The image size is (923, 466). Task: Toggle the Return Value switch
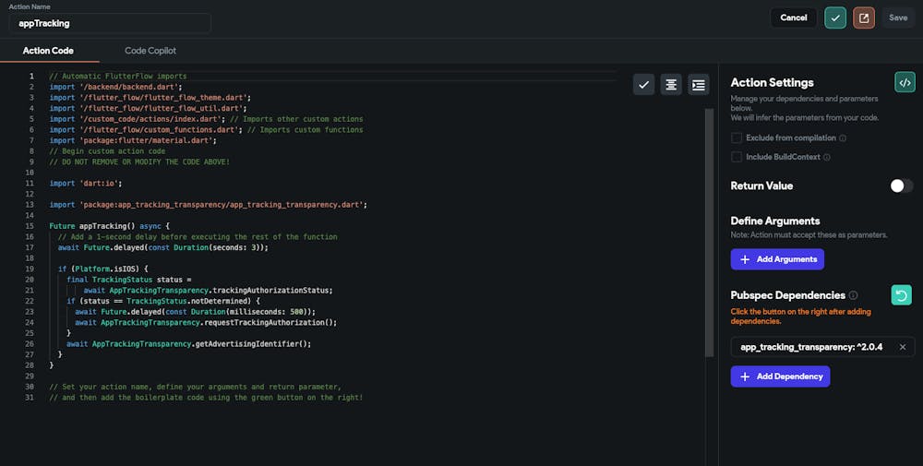[900, 185]
